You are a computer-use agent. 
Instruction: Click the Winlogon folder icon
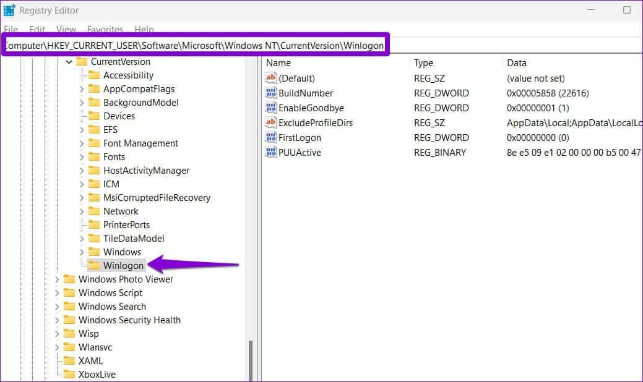(94, 265)
